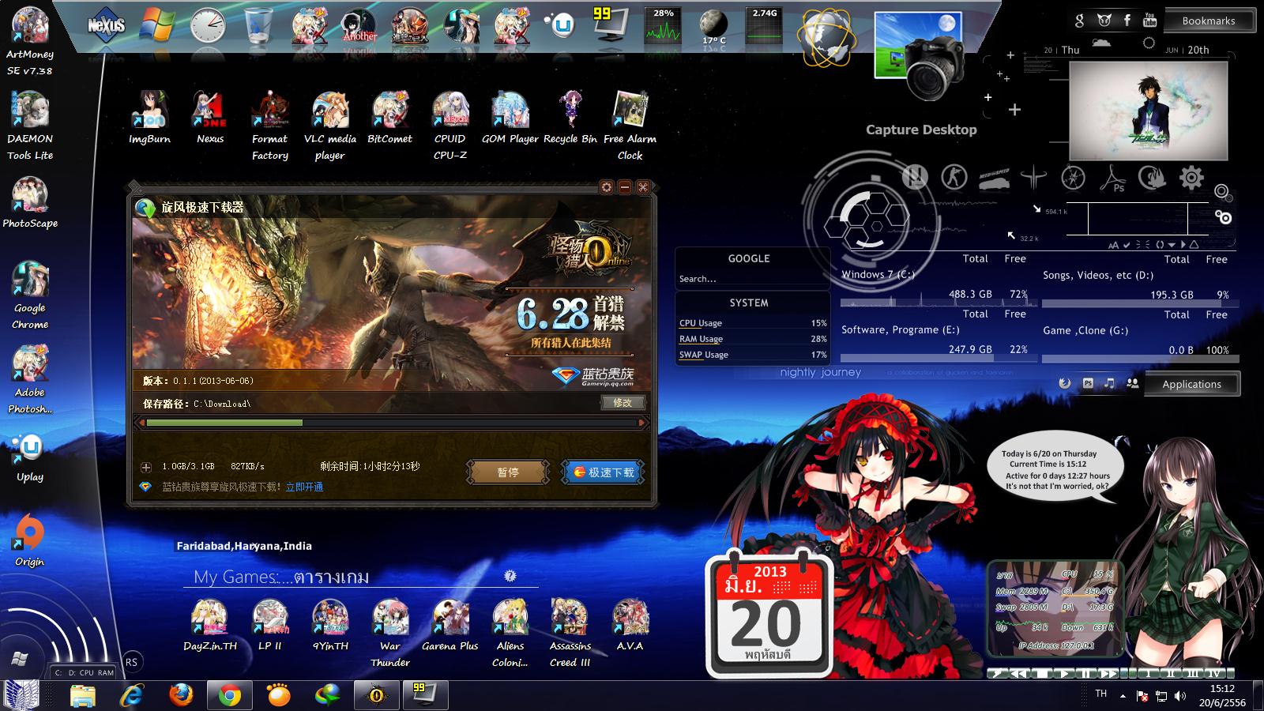1264x711 pixels.
Task: Expand download details with the plus button
Action: [146, 467]
